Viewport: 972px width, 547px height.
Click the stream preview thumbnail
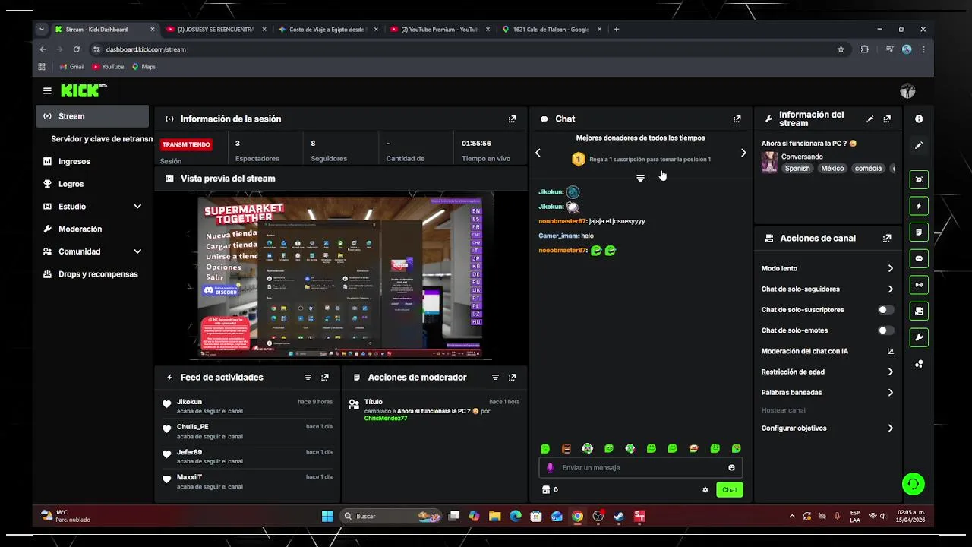pos(341,277)
